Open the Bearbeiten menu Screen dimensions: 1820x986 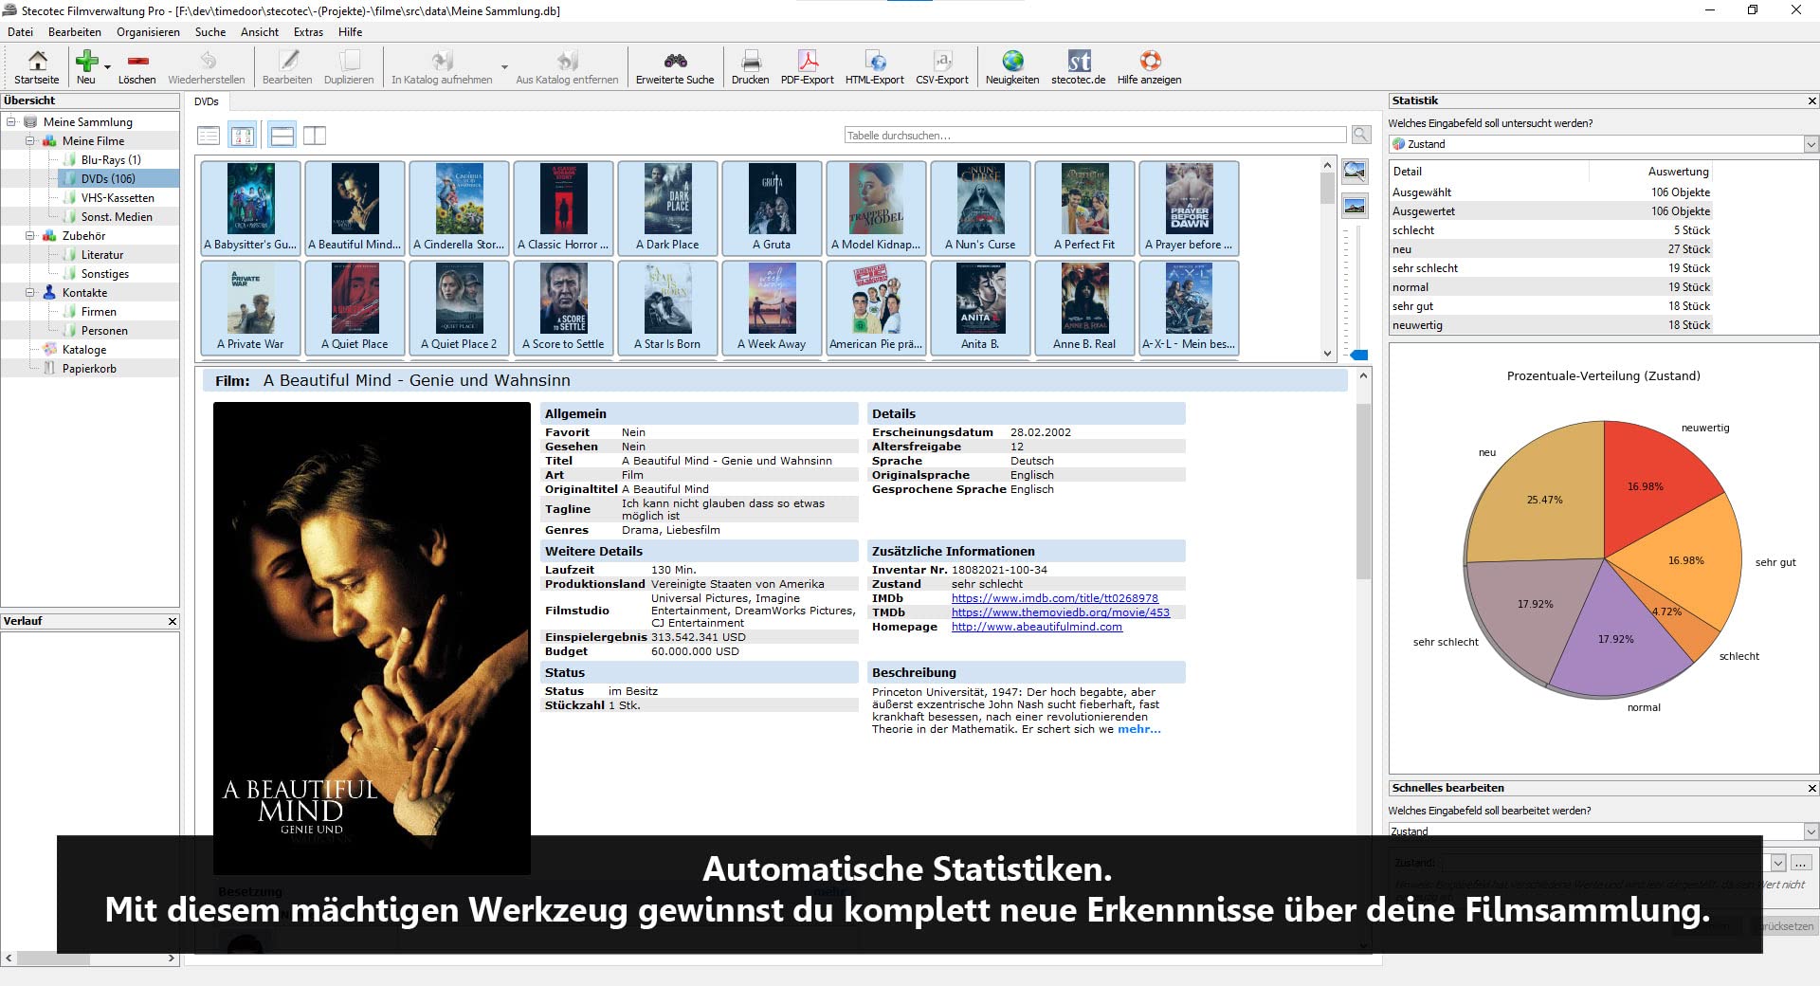pyautogui.click(x=75, y=31)
